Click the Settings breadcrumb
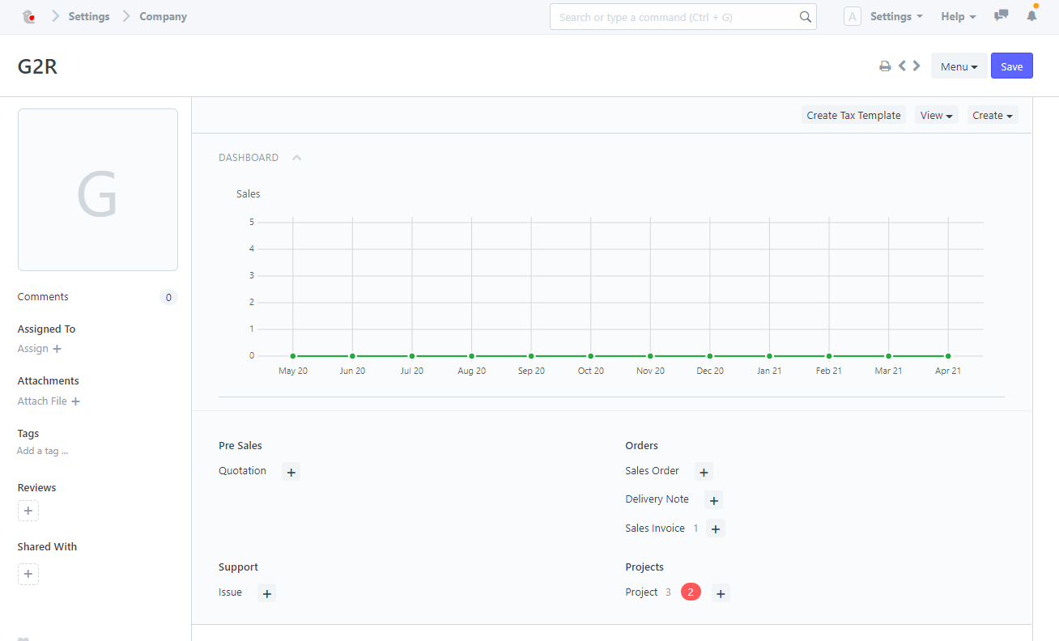1059x641 pixels. (89, 16)
